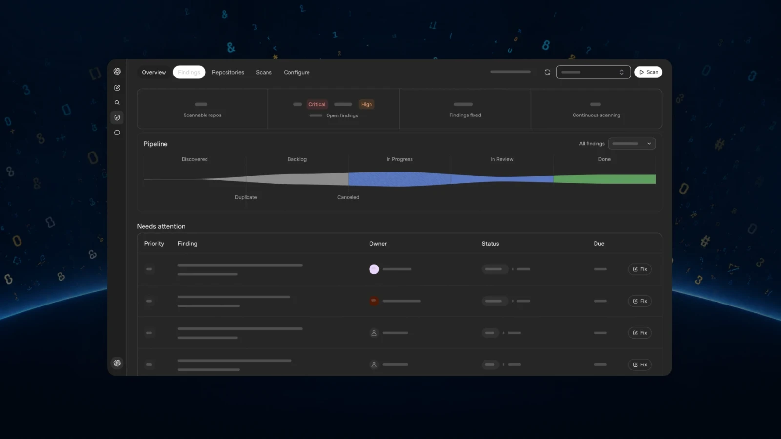This screenshot has height=439, width=781.
Task: Expand the All findings filter dropdown
Action: (632, 144)
